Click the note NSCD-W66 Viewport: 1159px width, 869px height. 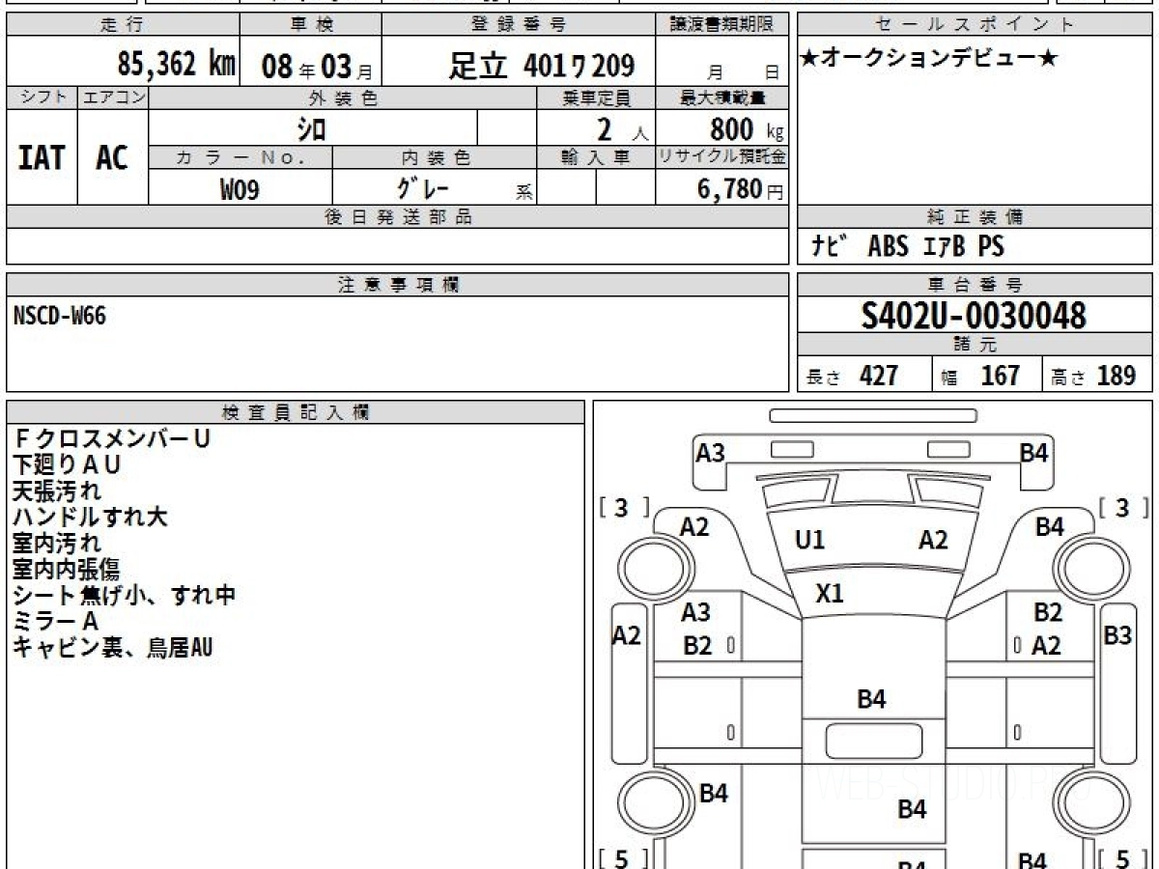(60, 316)
